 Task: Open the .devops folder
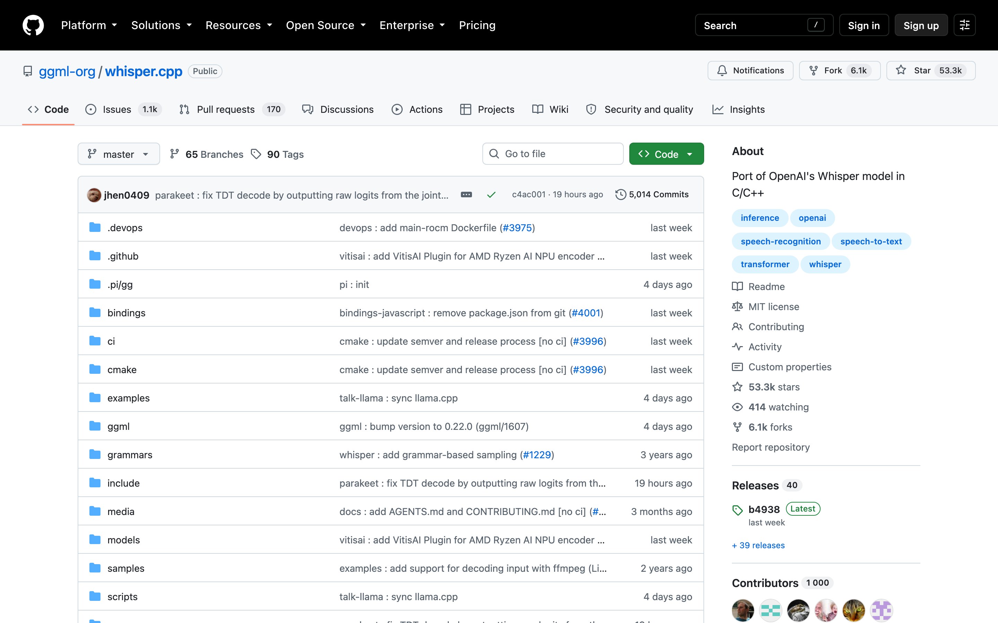125,227
